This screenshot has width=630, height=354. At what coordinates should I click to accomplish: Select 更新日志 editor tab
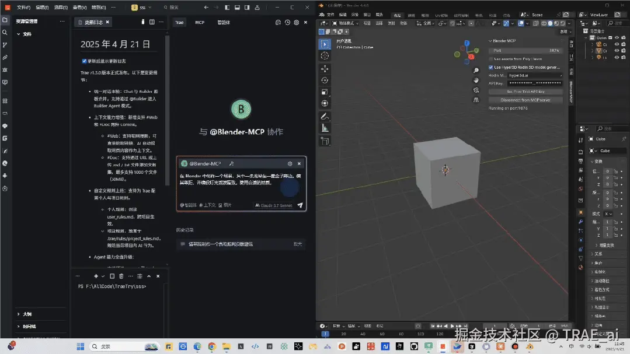tap(93, 22)
